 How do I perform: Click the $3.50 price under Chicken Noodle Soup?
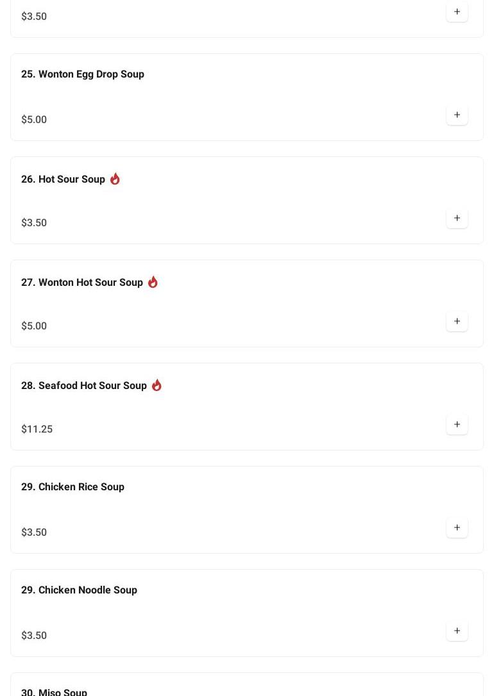[34, 636]
